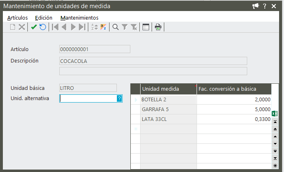This screenshot has height=172, width=284.
Task: Click the Fac. conversión a básica column header
Action: (234, 89)
